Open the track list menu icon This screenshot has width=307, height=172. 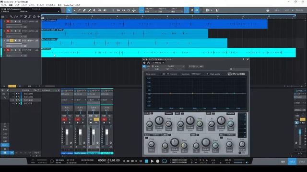[2, 17]
